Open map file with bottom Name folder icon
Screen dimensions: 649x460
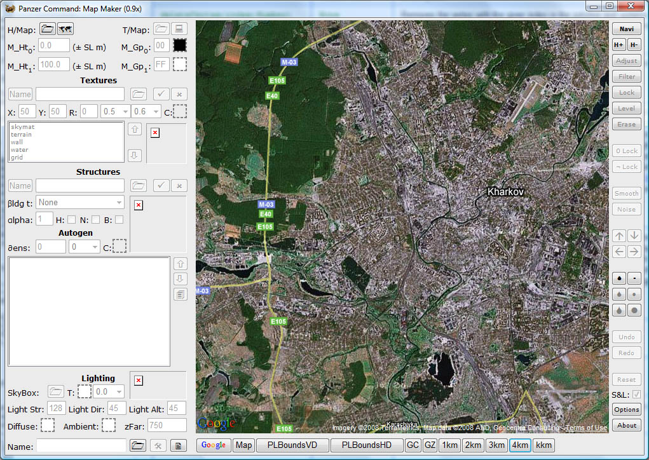[x=138, y=446]
